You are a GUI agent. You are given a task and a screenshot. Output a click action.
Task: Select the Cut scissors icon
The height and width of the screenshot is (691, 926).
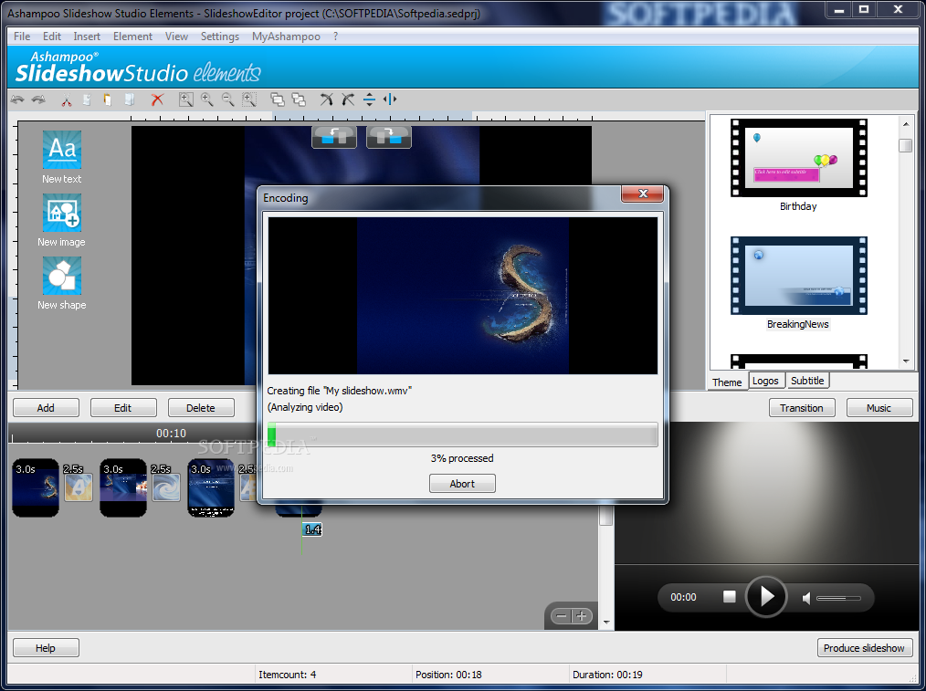point(66,99)
